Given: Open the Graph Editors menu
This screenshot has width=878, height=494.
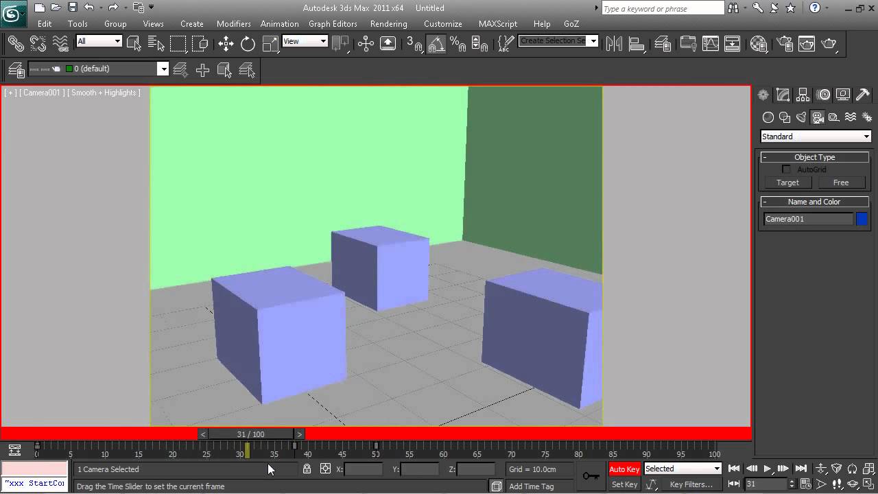Looking at the screenshot, I should pos(333,23).
